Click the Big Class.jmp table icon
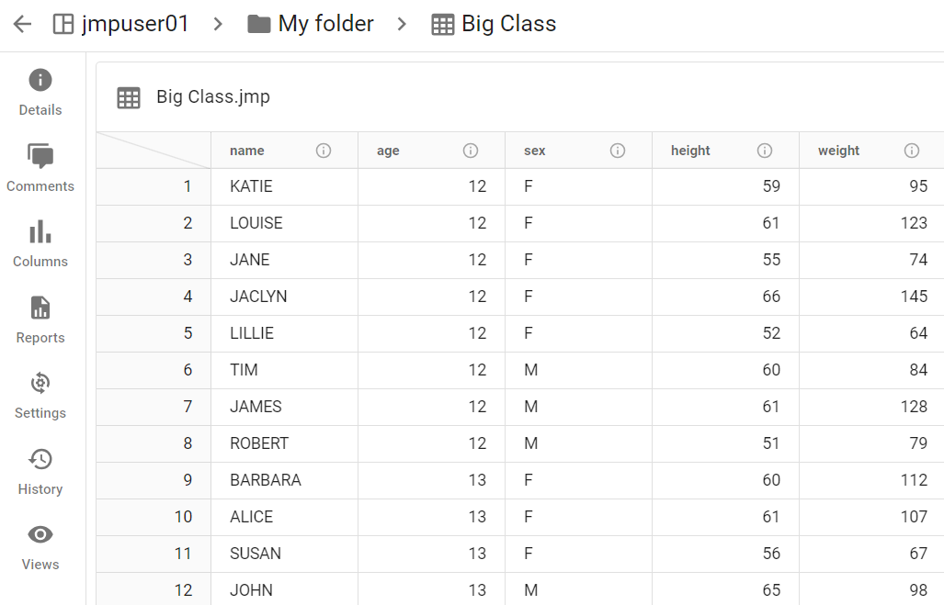Image resolution: width=944 pixels, height=605 pixels. click(x=126, y=96)
